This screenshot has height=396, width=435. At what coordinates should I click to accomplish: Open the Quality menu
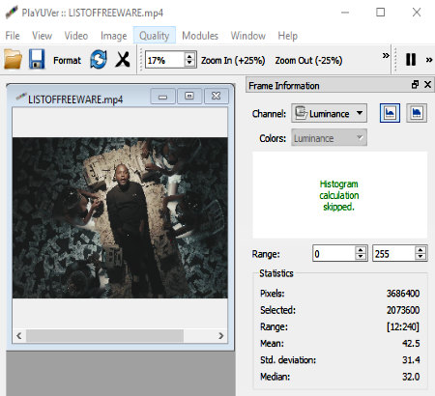[x=155, y=36]
